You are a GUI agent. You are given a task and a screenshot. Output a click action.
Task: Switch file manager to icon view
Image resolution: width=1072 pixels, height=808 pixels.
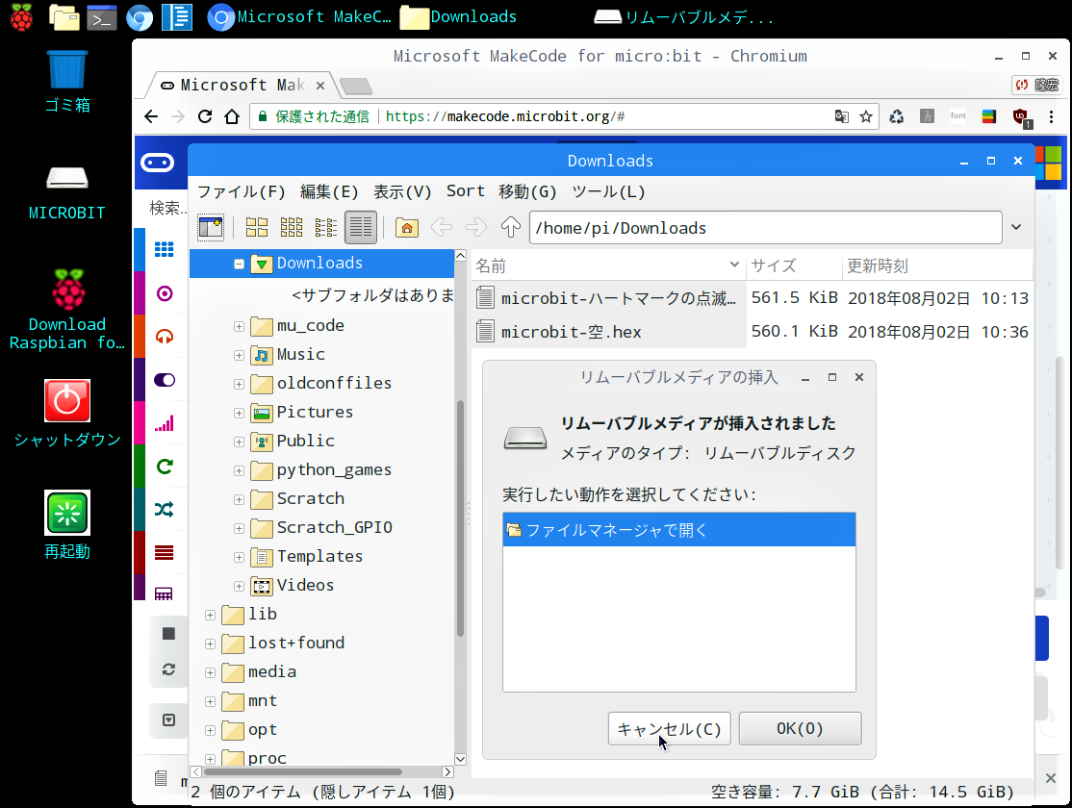pos(256,227)
